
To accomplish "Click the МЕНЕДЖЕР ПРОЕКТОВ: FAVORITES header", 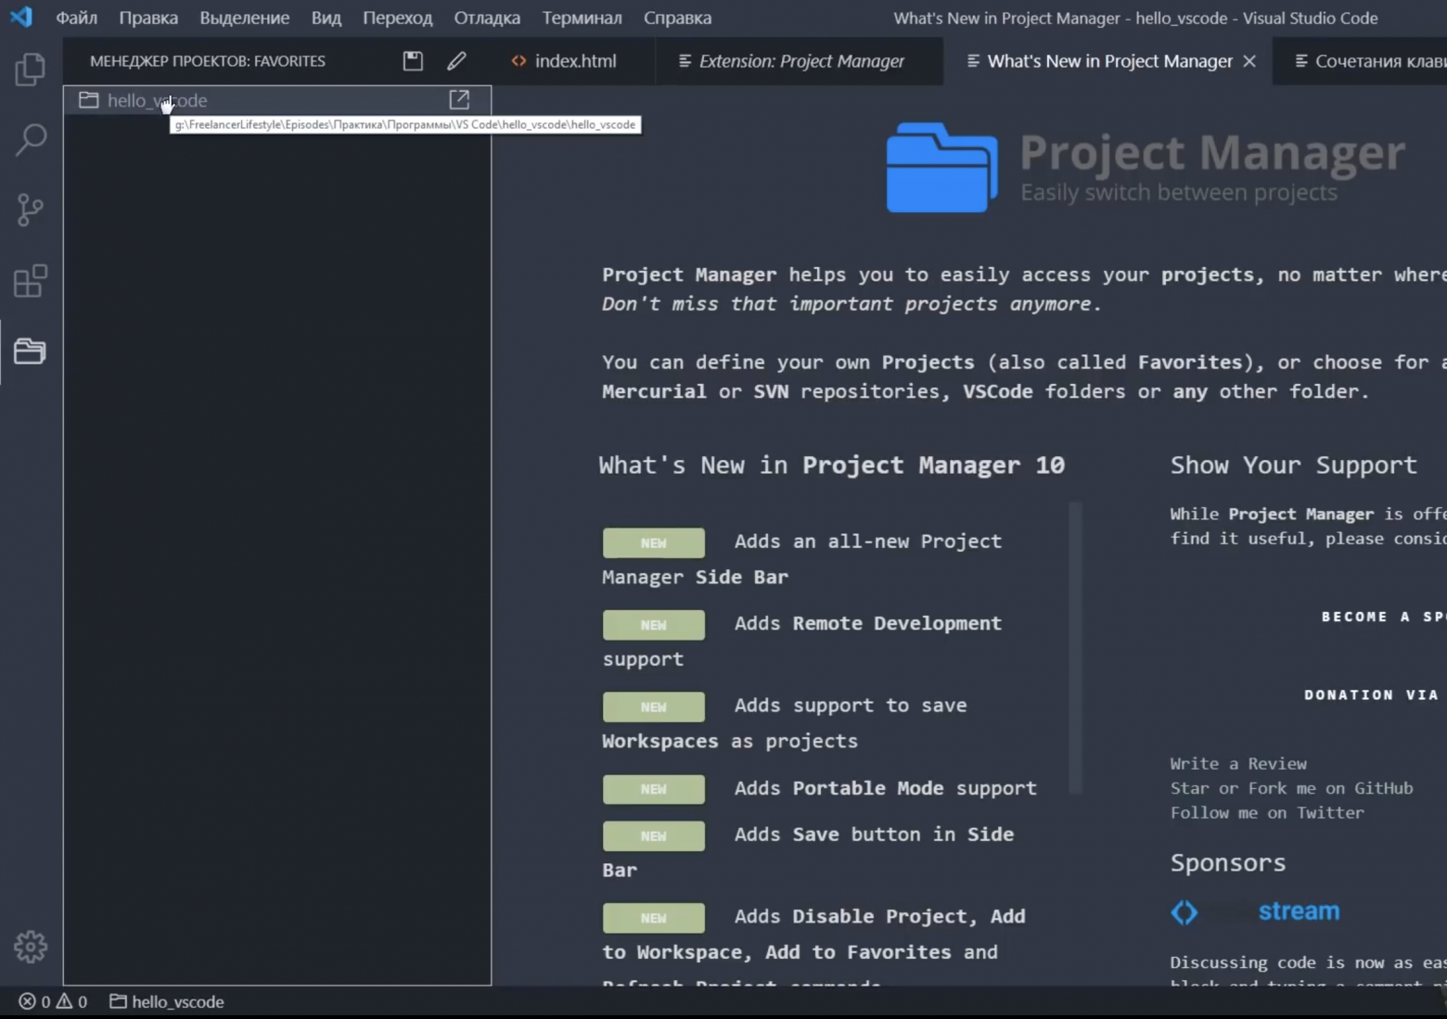I will pyautogui.click(x=208, y=61).
